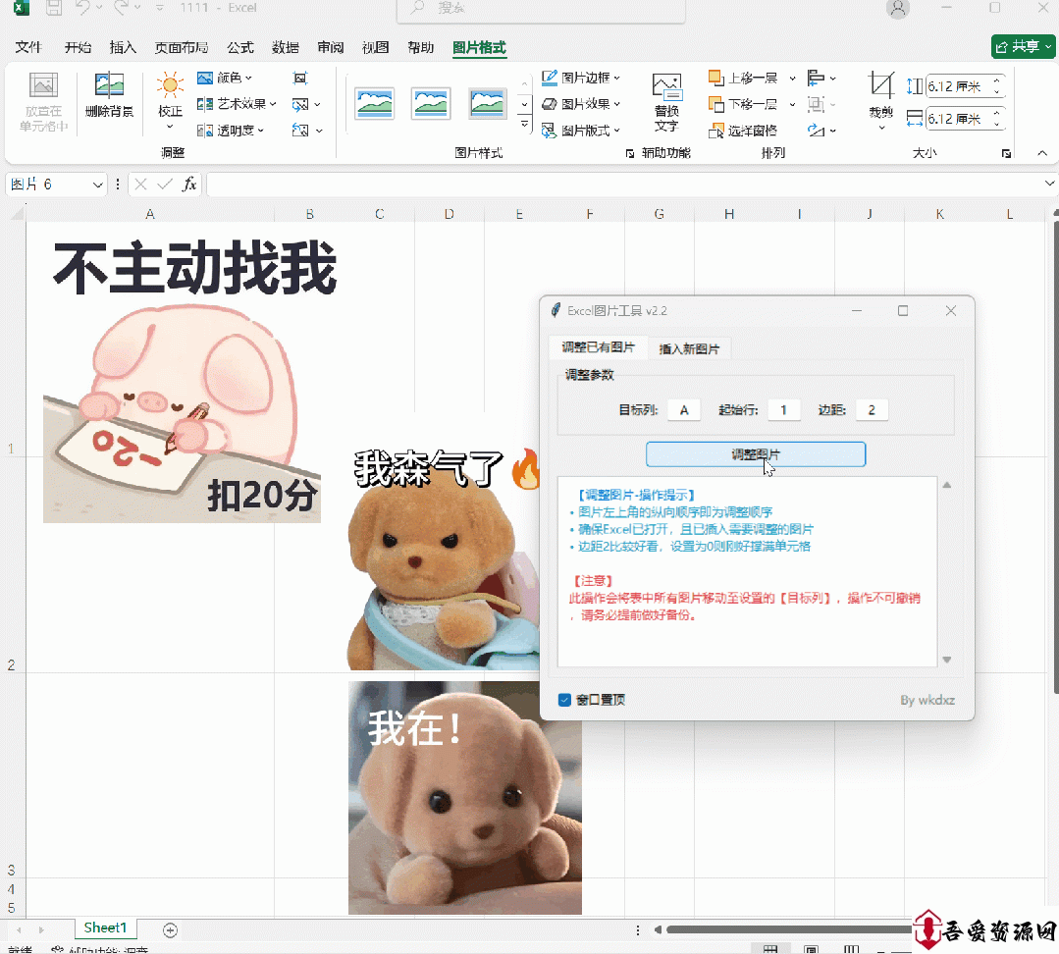Screen dimensions: 1059x954
Task: Click the Remove Background (删除背景) icon
Action: click(109, 86)
